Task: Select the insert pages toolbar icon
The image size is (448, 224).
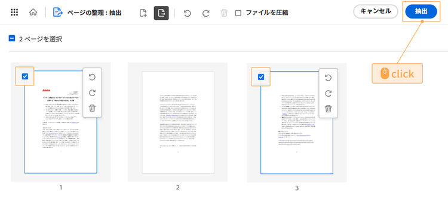Action: pos(143,13)
